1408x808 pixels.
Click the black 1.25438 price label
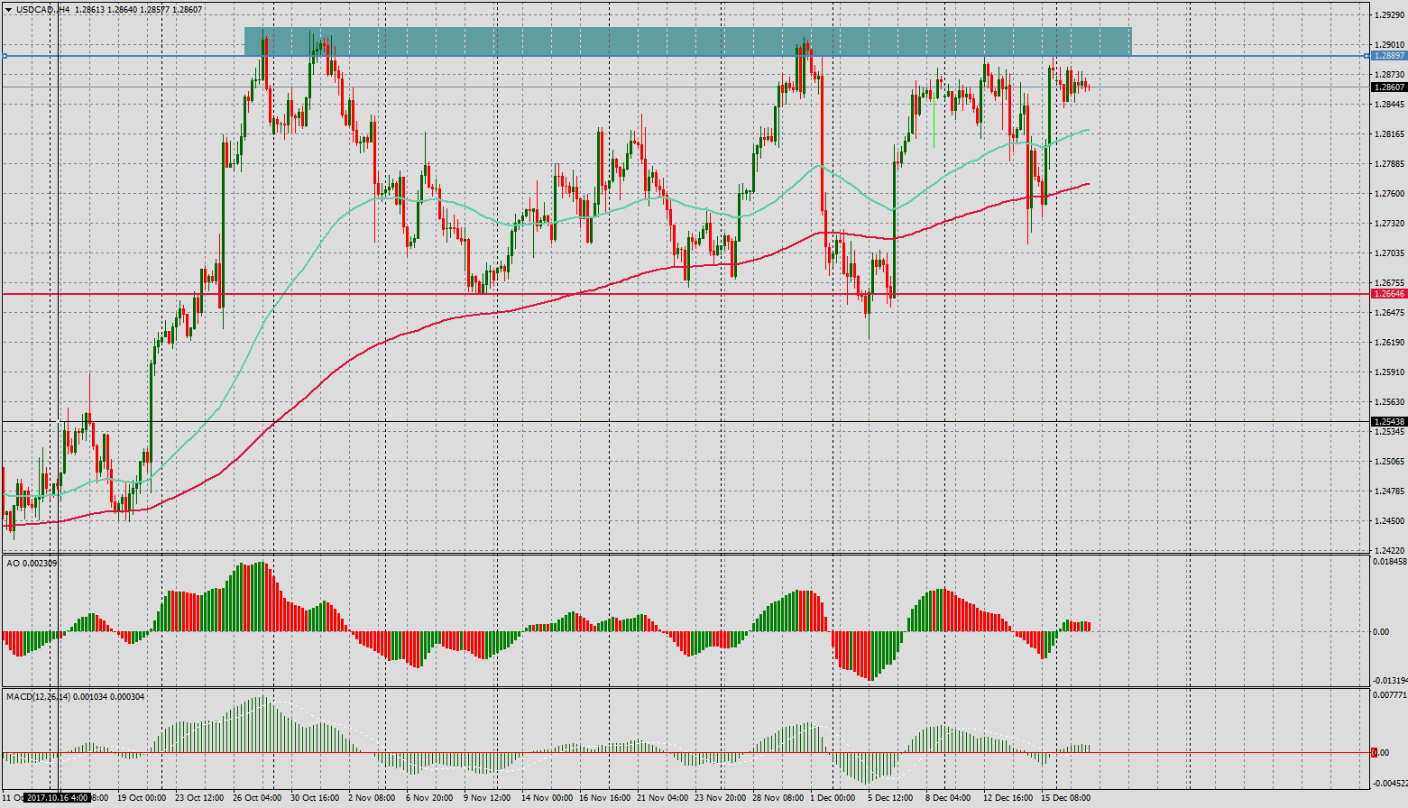(1388, 422)
